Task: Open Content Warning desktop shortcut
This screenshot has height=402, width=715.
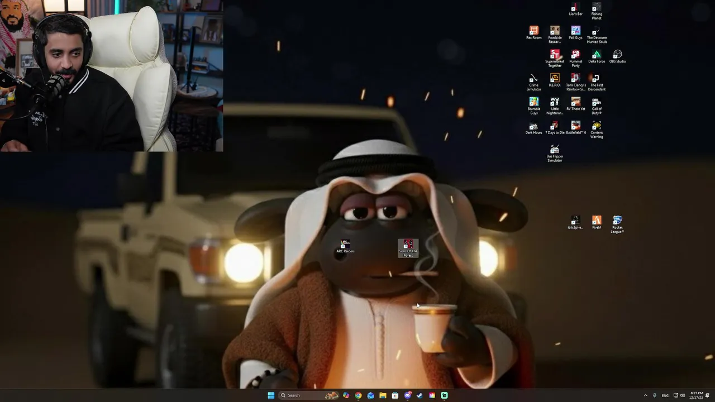Action: click(597, 130)
